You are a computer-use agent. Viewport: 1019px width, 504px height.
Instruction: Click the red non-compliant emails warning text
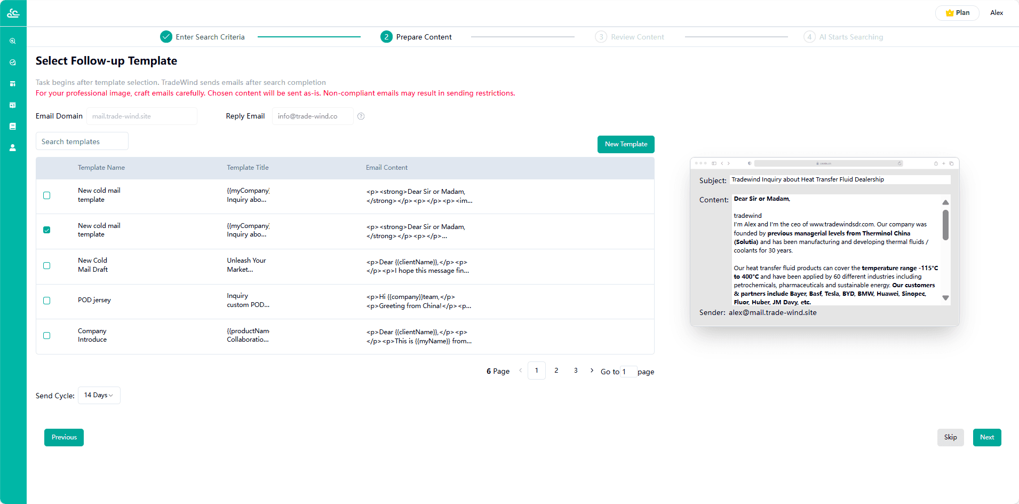point(275,93)
